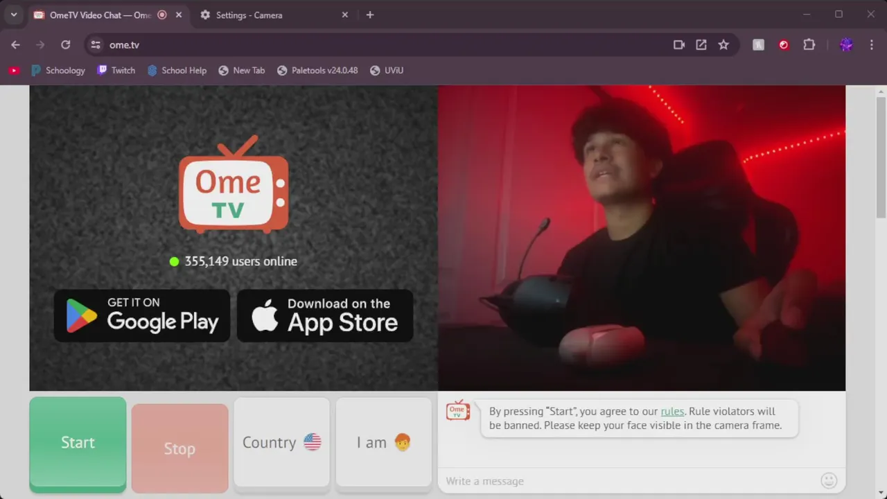Image resolution: width=887 pixels, height=499 pixels.
Task: Click the Get it on Google Play badge
Action: click(x=142, y=315)
